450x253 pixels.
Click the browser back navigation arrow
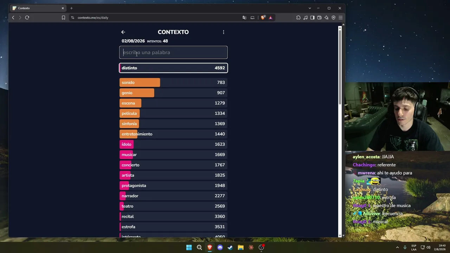coord(13,18)
